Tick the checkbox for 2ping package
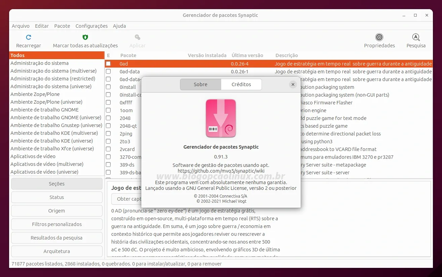This screenshot has height=277, width=442. point(108,133)
